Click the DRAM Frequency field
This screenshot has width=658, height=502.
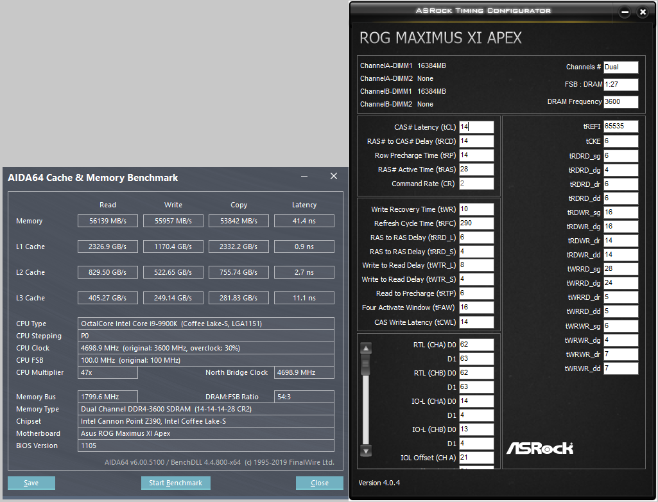click(621, 101)
